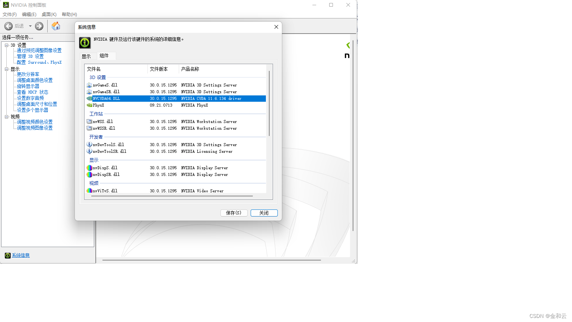Click the Forward arrow toolbar icon
Screen dimensions: 572x322
pos(39,26)
